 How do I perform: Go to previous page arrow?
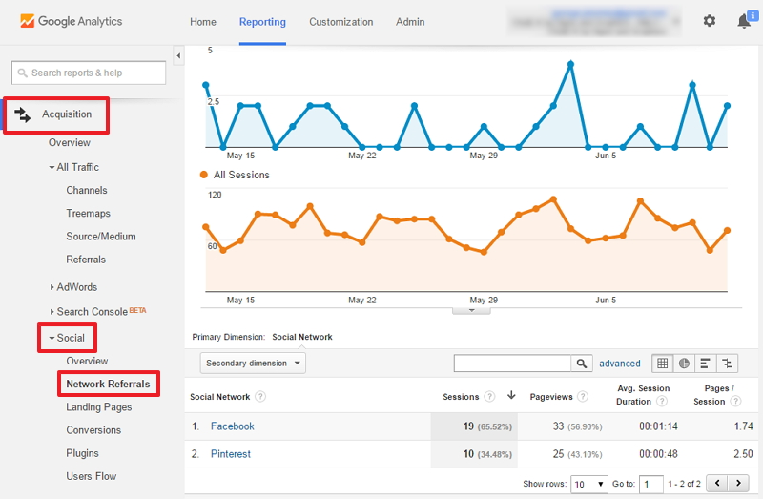point(717,483)
